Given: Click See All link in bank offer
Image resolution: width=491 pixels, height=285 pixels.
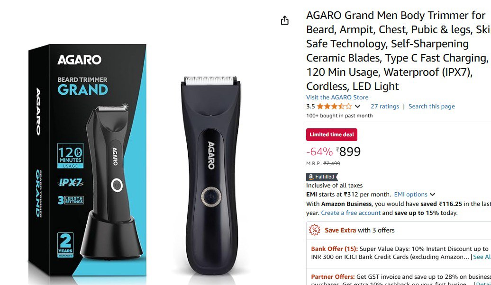Looking at the screenshot, I should pyautogui.click(x=482, y=257).
